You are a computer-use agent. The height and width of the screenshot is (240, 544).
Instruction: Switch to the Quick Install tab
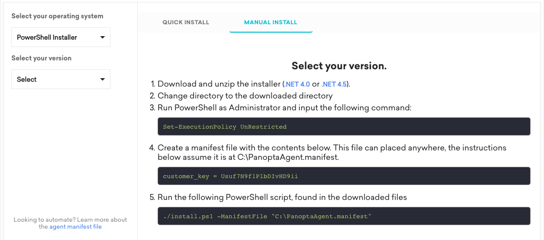click(x=186, y=22)
